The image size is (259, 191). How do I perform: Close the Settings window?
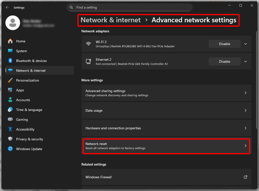(x=252, y=6)
